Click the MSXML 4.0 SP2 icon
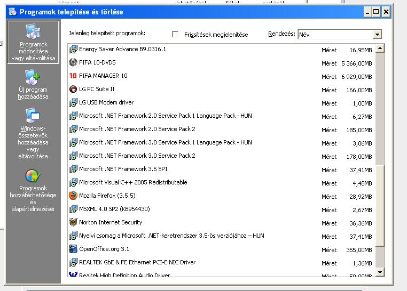Viewport: 407px width, 291px height. click(x=73, y=209)
